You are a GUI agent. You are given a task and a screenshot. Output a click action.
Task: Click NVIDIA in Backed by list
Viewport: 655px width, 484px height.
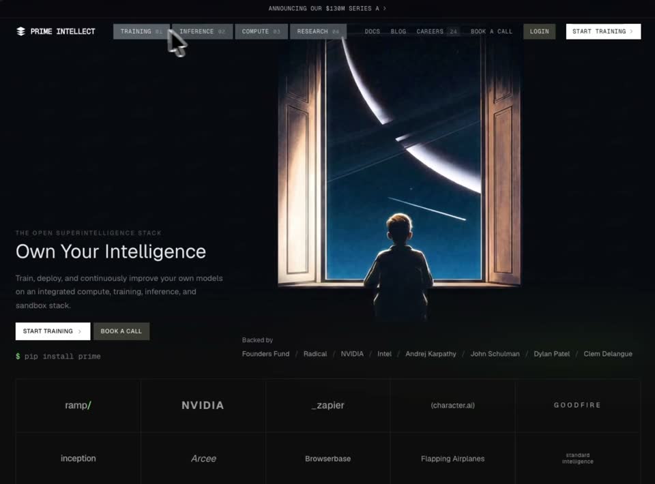[x=352, y=354]
